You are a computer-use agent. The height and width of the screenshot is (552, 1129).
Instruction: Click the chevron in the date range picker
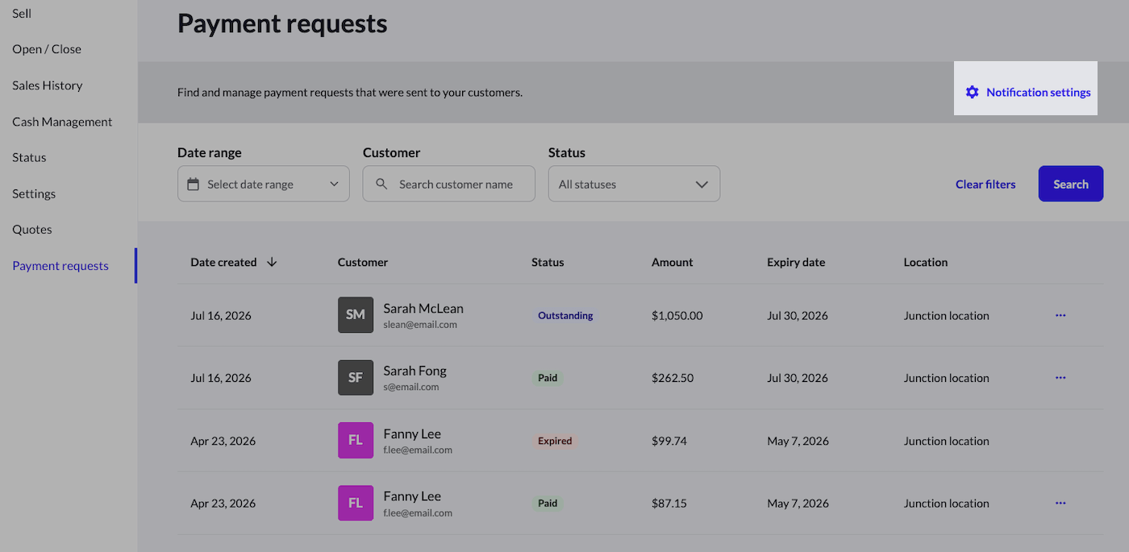pyautogui.click(x=334, y=185)
